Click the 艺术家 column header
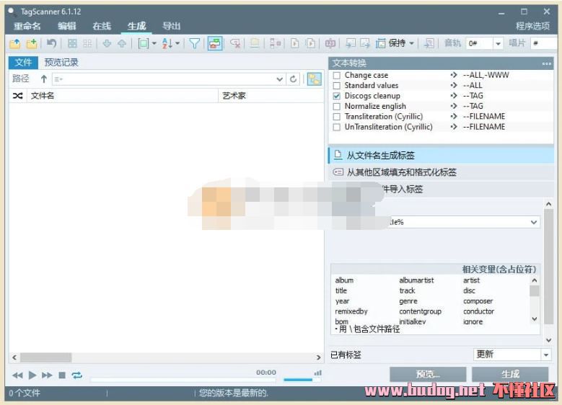 271,96
